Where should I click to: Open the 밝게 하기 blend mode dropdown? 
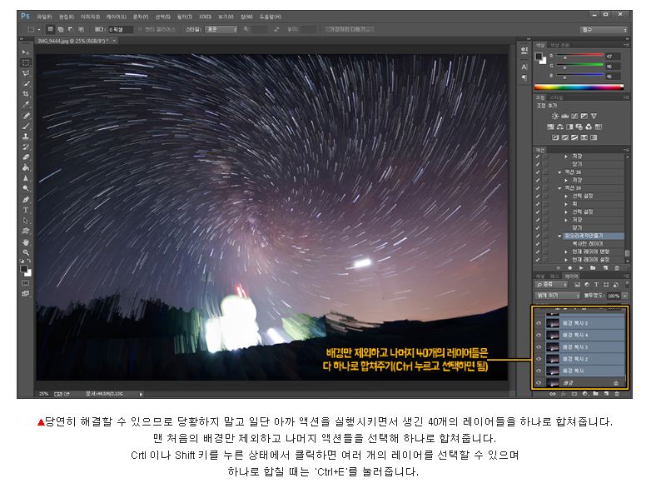pos(557,296)
